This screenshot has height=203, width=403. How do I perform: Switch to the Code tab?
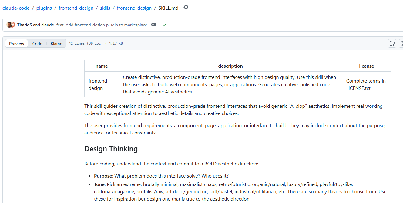[x=37, y=44]
